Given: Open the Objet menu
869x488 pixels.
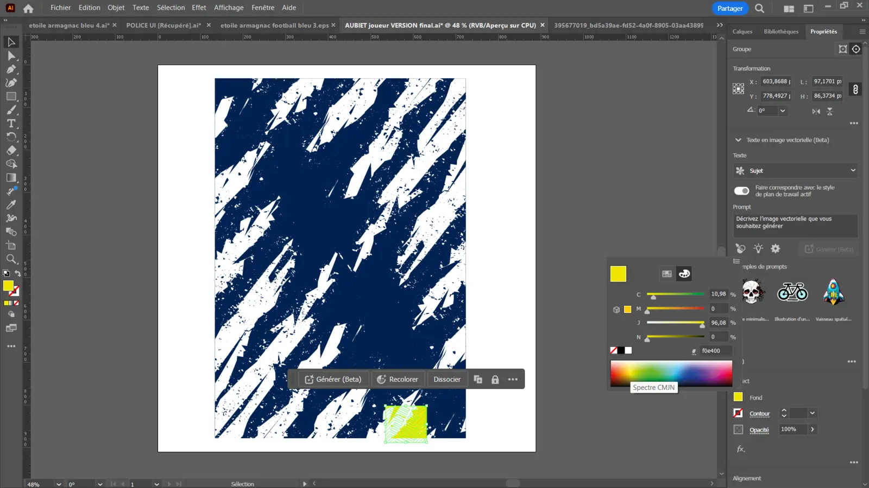Looking at the screenshot, I should click(116, 8).
